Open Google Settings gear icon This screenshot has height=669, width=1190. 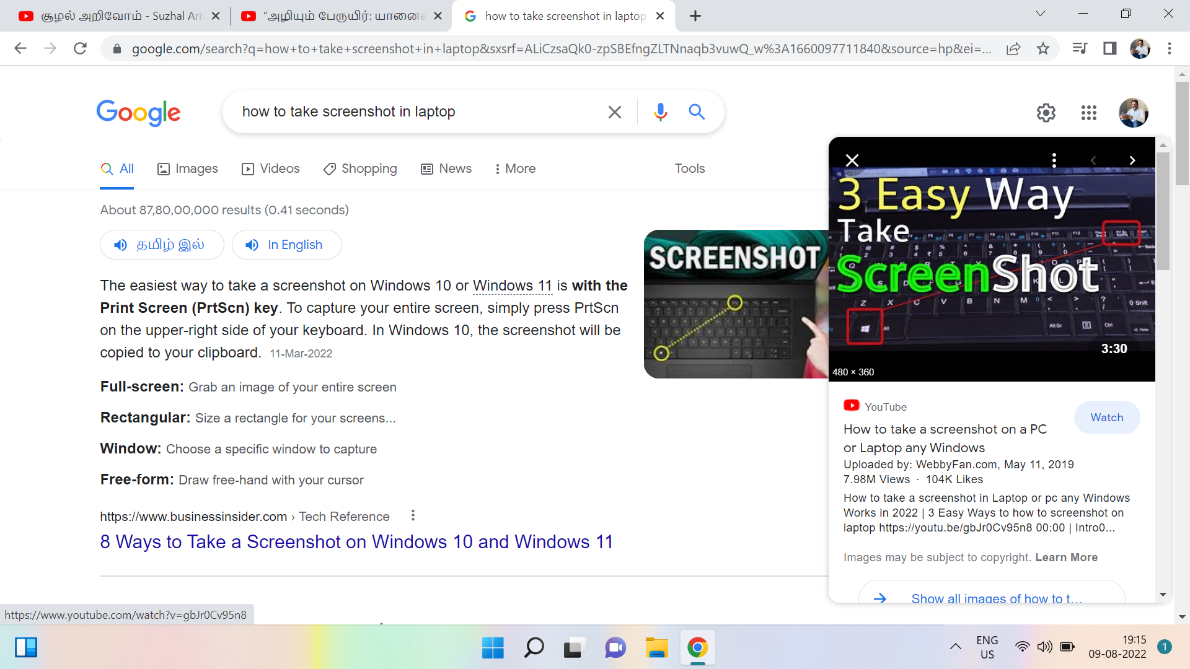1046,113
